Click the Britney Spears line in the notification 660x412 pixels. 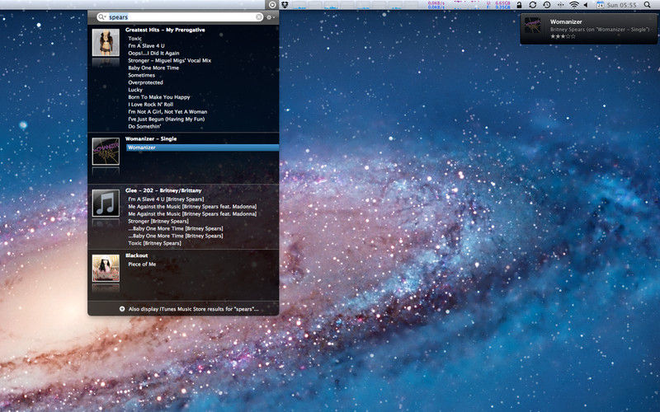coord(601,30)
